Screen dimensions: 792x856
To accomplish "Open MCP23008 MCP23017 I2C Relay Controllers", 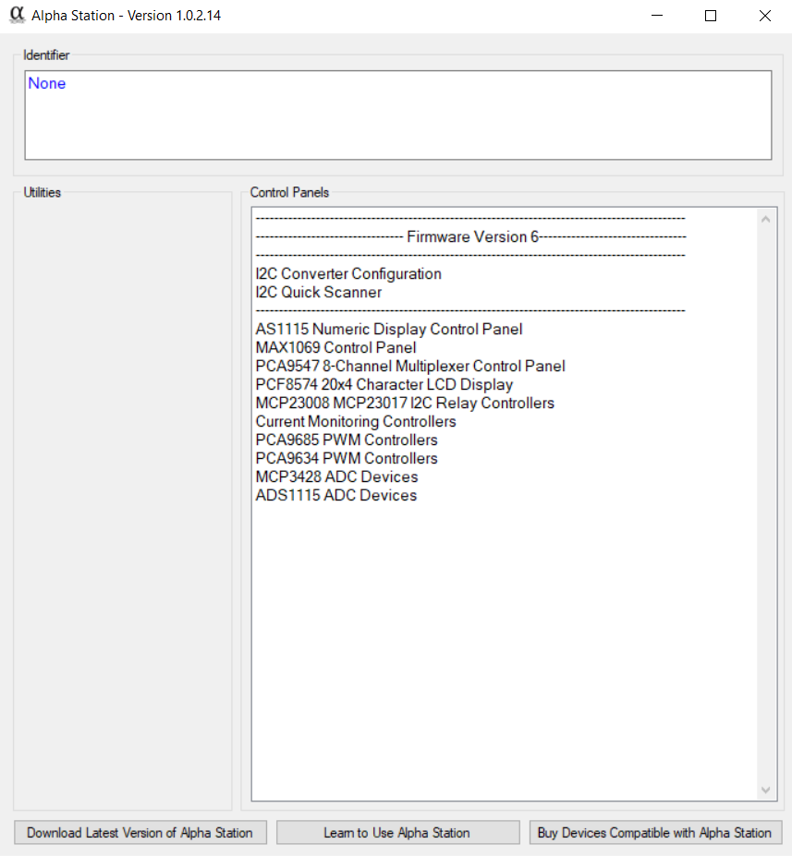I will (x=405, y=404).
